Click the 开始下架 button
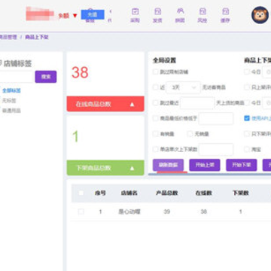The height and width of the screenshot is (271, 271). (x=242, y=165)
